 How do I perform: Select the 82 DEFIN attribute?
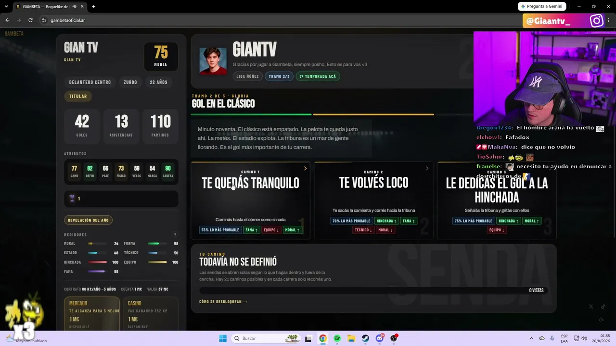90,172
